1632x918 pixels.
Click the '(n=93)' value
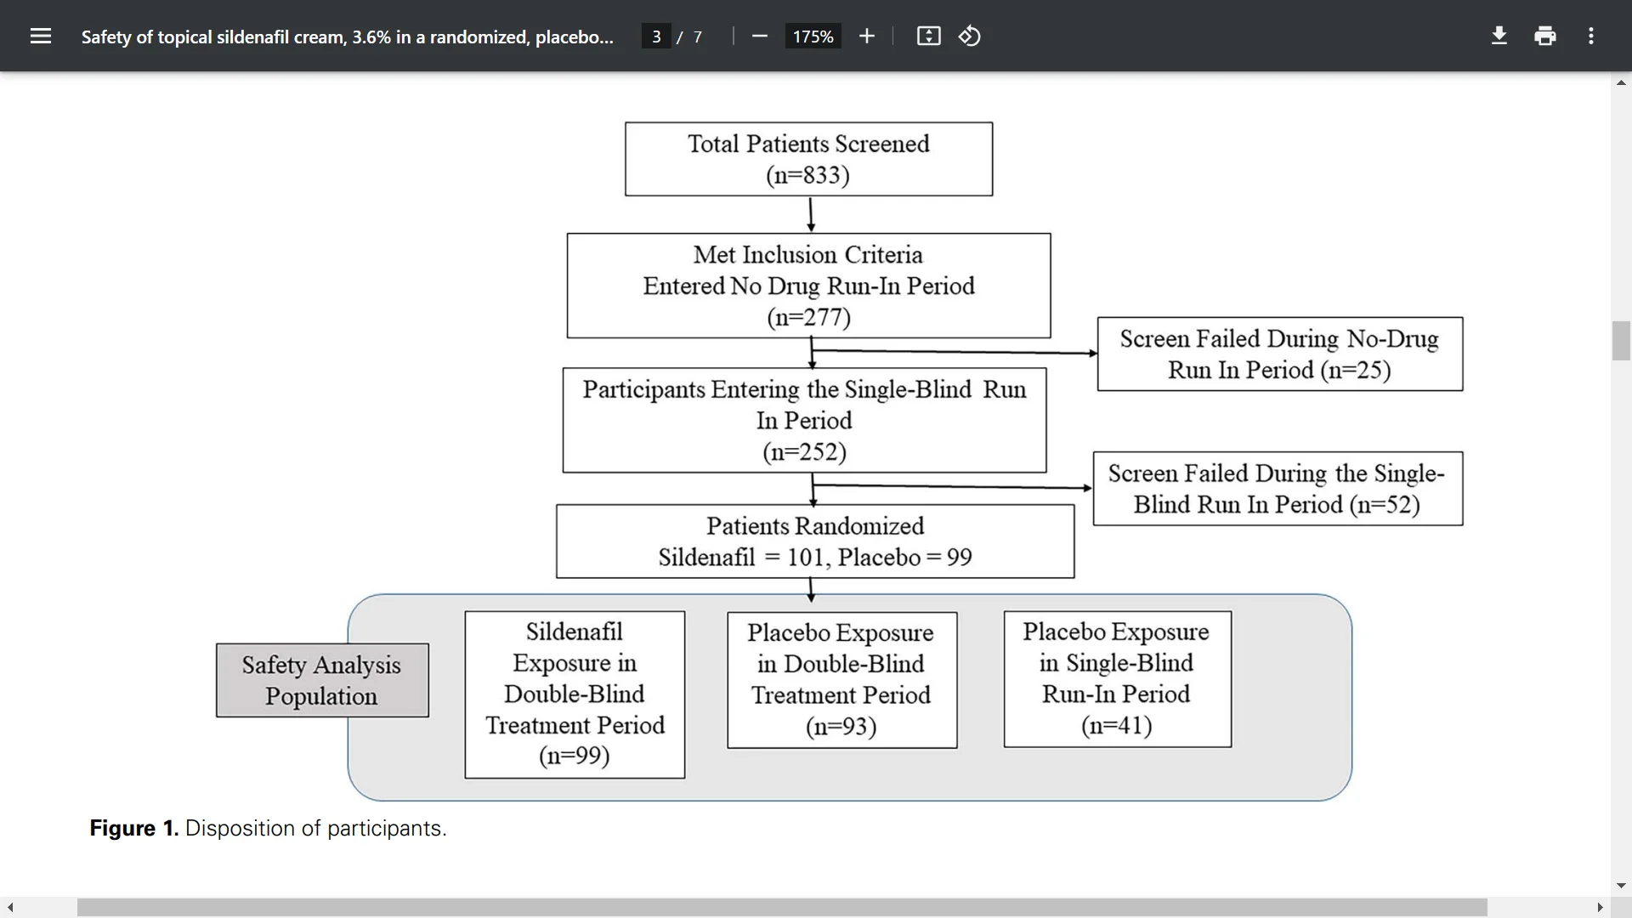click(x=841, y=727)
